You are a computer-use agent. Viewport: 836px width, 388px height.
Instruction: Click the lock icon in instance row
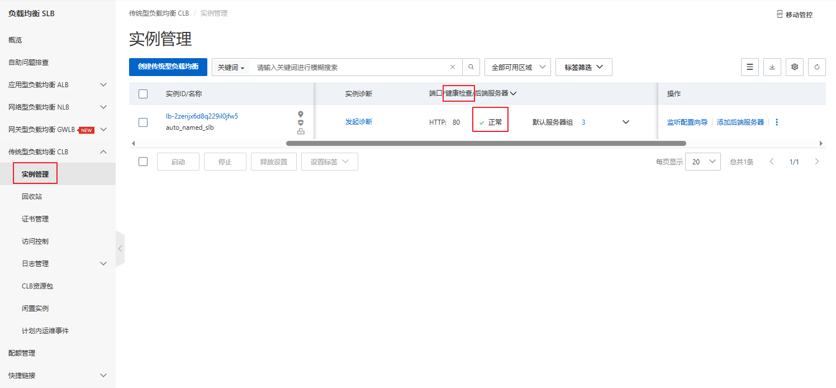pos(301,131)
